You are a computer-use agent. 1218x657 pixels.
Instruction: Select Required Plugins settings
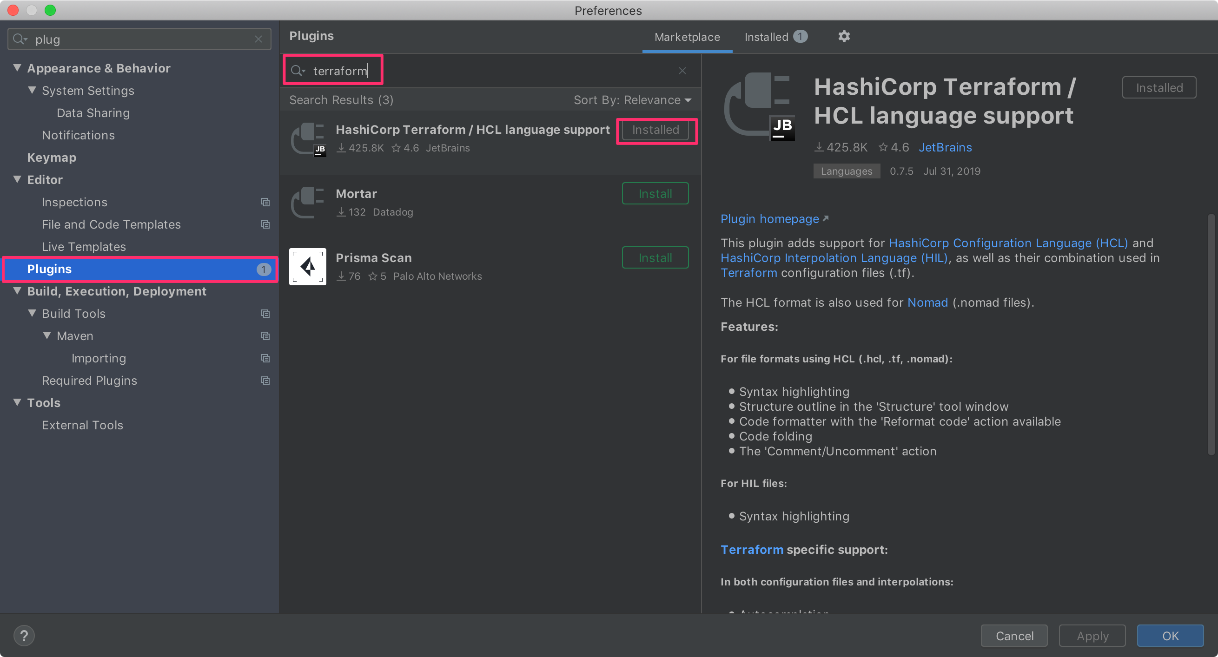pyautogui.click(x=89, y=381)
